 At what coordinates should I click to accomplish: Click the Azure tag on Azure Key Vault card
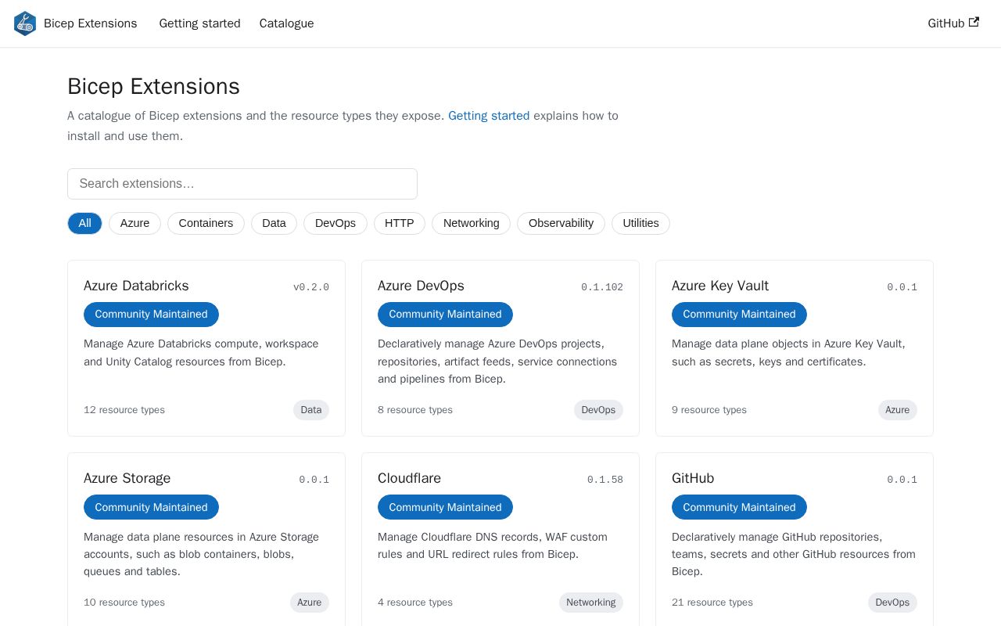point(898,410)
